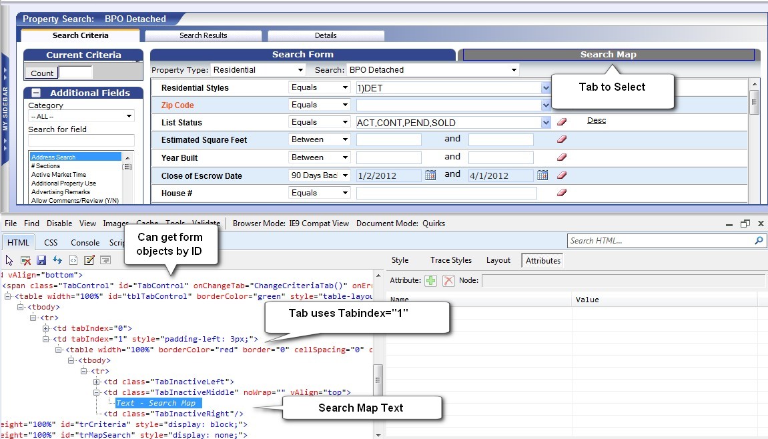
Task: Click the red X remove attribute icon
Action: pyautogui.click(x=448, y=281)
